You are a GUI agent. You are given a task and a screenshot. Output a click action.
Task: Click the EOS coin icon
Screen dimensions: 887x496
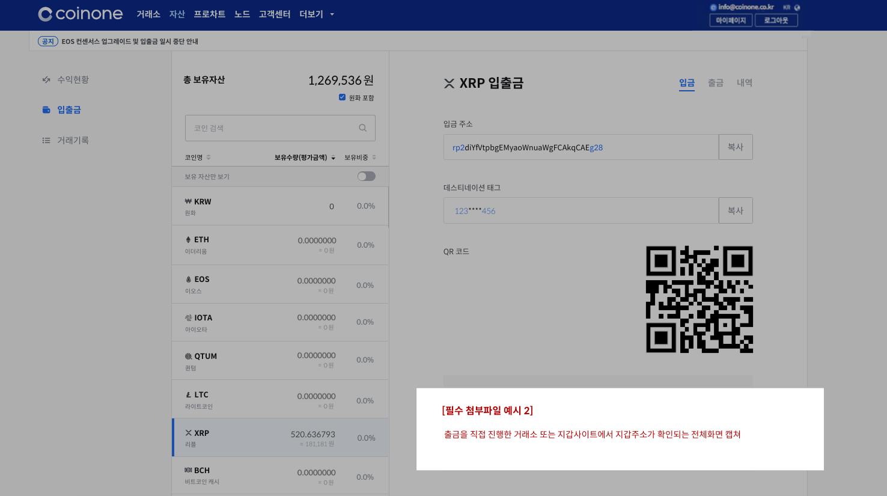coord(189,279)
